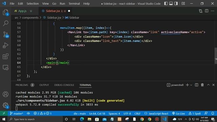
Task: Switch to the Sidebar.jsx editor tab
Action: pos(56,11)
